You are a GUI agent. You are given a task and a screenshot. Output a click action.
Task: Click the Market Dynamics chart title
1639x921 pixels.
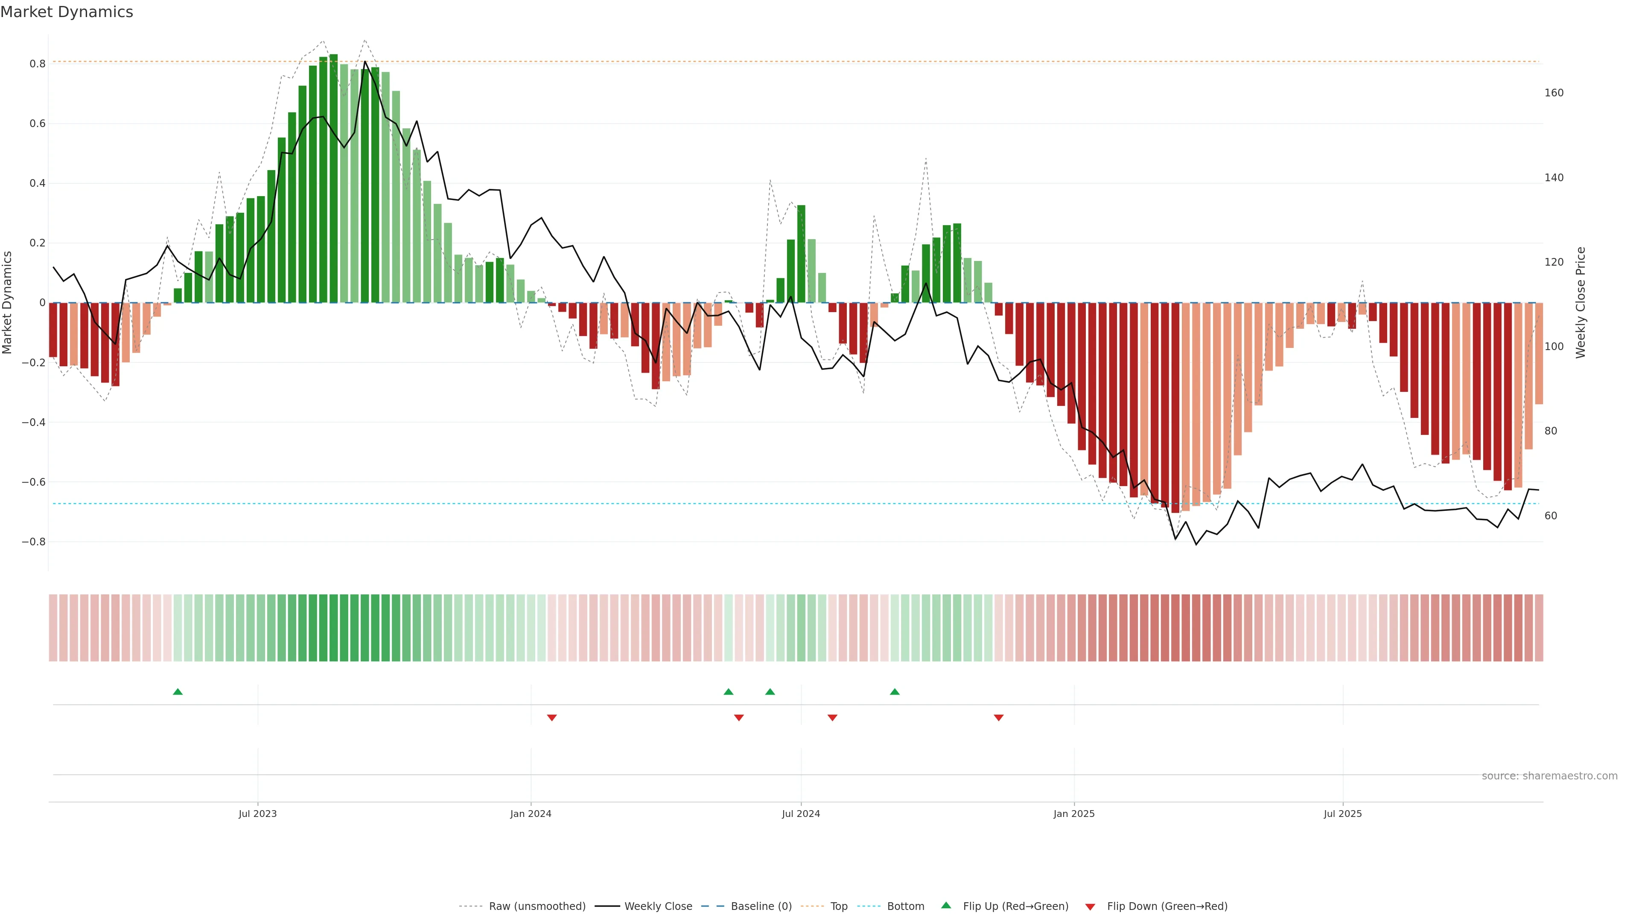tap(67, 12)
